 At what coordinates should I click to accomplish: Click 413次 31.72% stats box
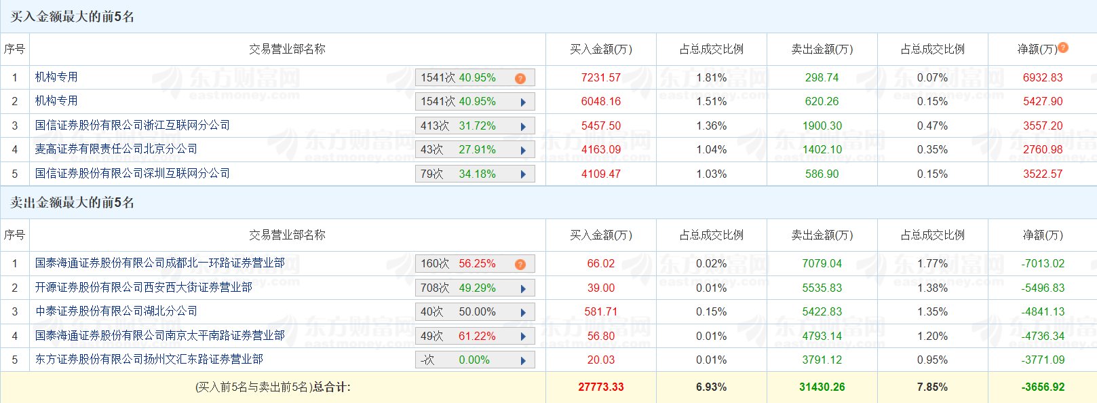pos(475,126)
